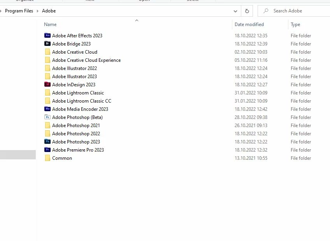This screenshot has height=241, width=330.
Task: Click the Adobe breadcrumb segment
Action: [x=49, y=11]
